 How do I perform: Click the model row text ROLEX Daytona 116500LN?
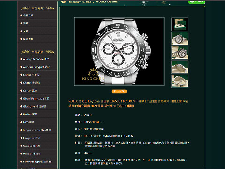pos(109,136)
